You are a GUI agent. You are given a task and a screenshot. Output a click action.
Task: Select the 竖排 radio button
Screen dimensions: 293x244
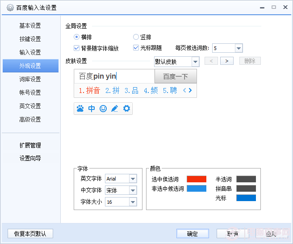pyautogui.click(x=136, y=37)
